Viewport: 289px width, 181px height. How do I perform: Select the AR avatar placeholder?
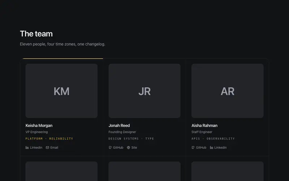228,91
